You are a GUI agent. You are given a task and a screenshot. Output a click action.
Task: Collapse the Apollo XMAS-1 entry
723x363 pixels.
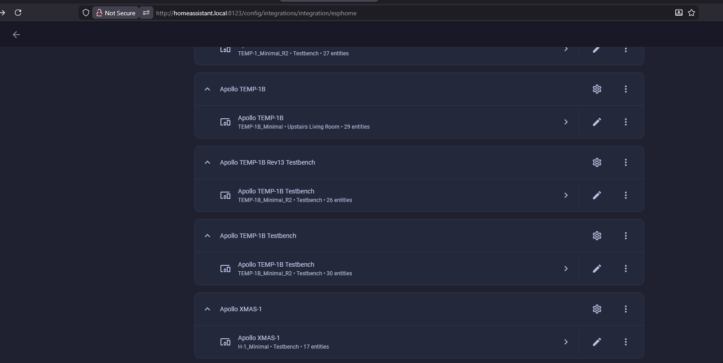207,309
